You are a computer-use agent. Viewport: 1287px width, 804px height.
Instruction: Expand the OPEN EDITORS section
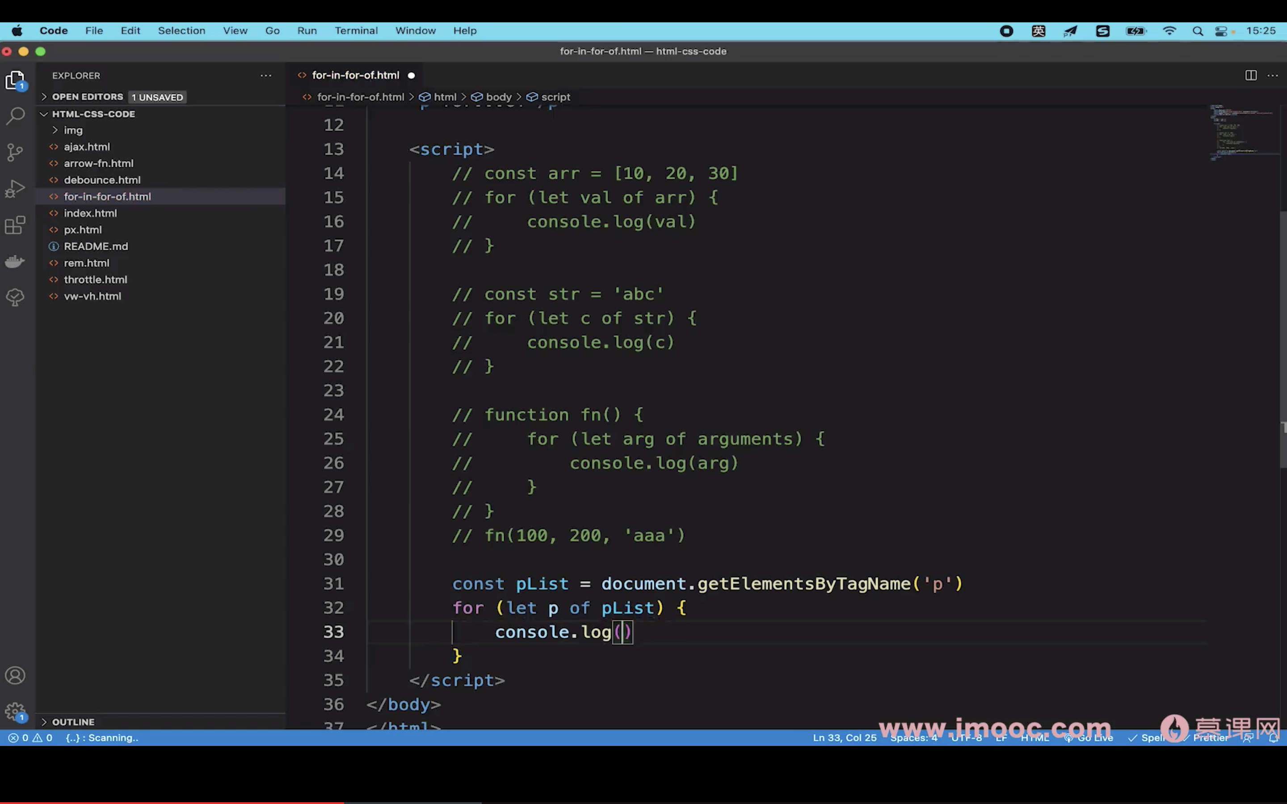click(87, 97)
